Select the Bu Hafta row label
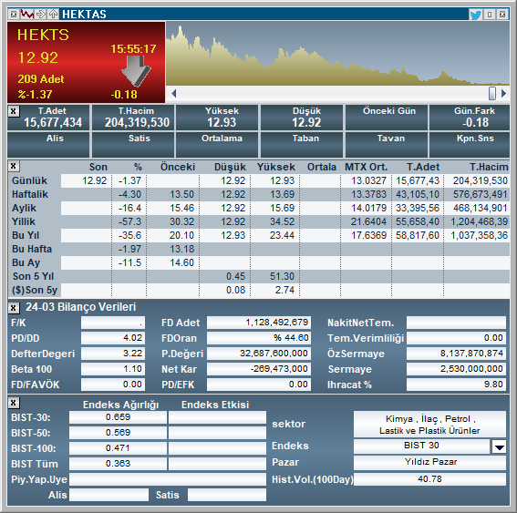 [x=32, y=249]
